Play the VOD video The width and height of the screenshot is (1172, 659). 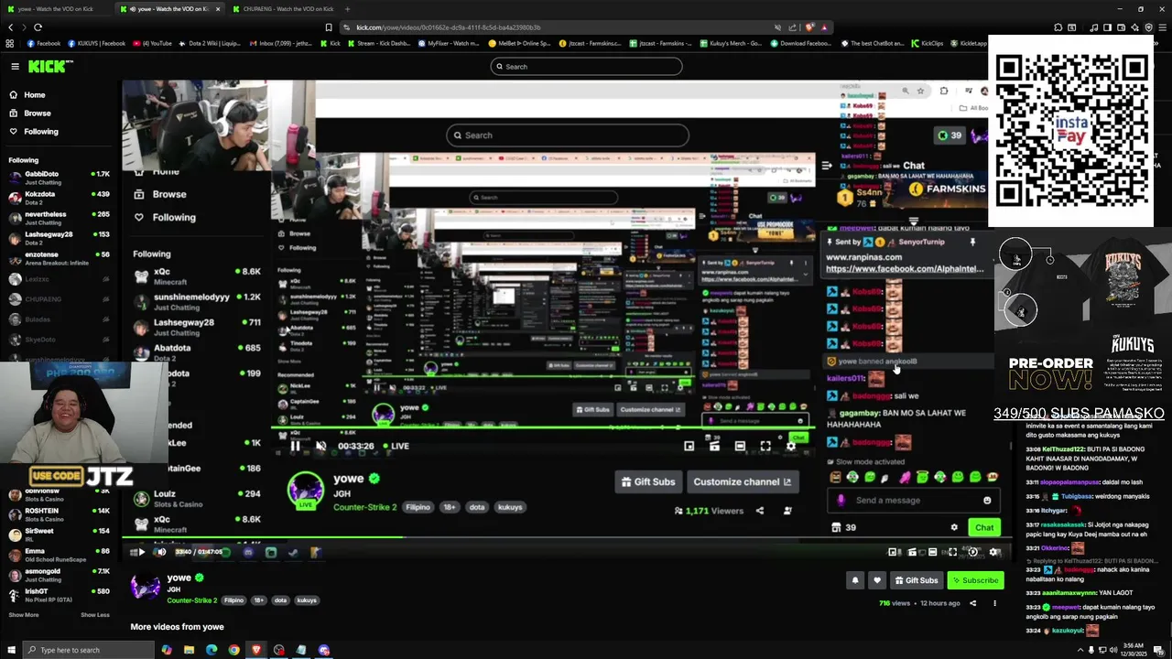pyautogui.click(x=141, y=552)
